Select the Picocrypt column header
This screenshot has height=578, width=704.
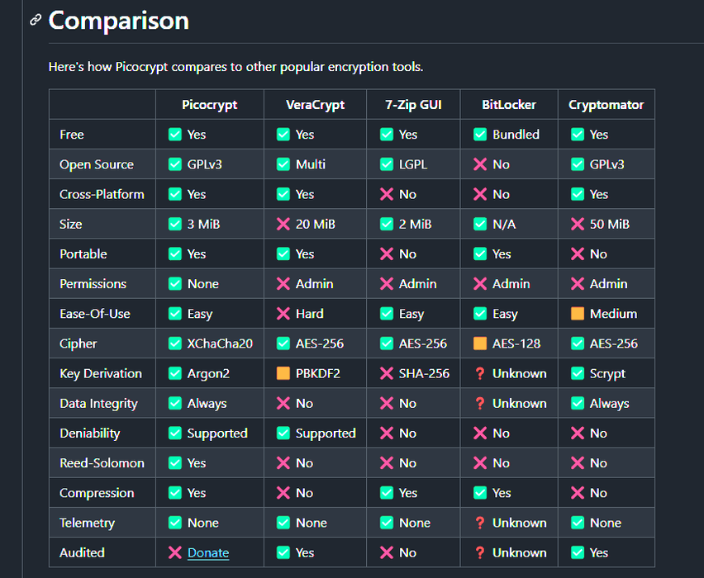click(210, 104)
